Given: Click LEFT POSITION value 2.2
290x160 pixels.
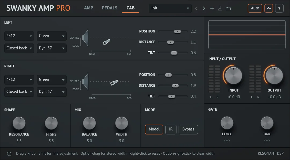Looking at the screenshot, I should 193,31.
